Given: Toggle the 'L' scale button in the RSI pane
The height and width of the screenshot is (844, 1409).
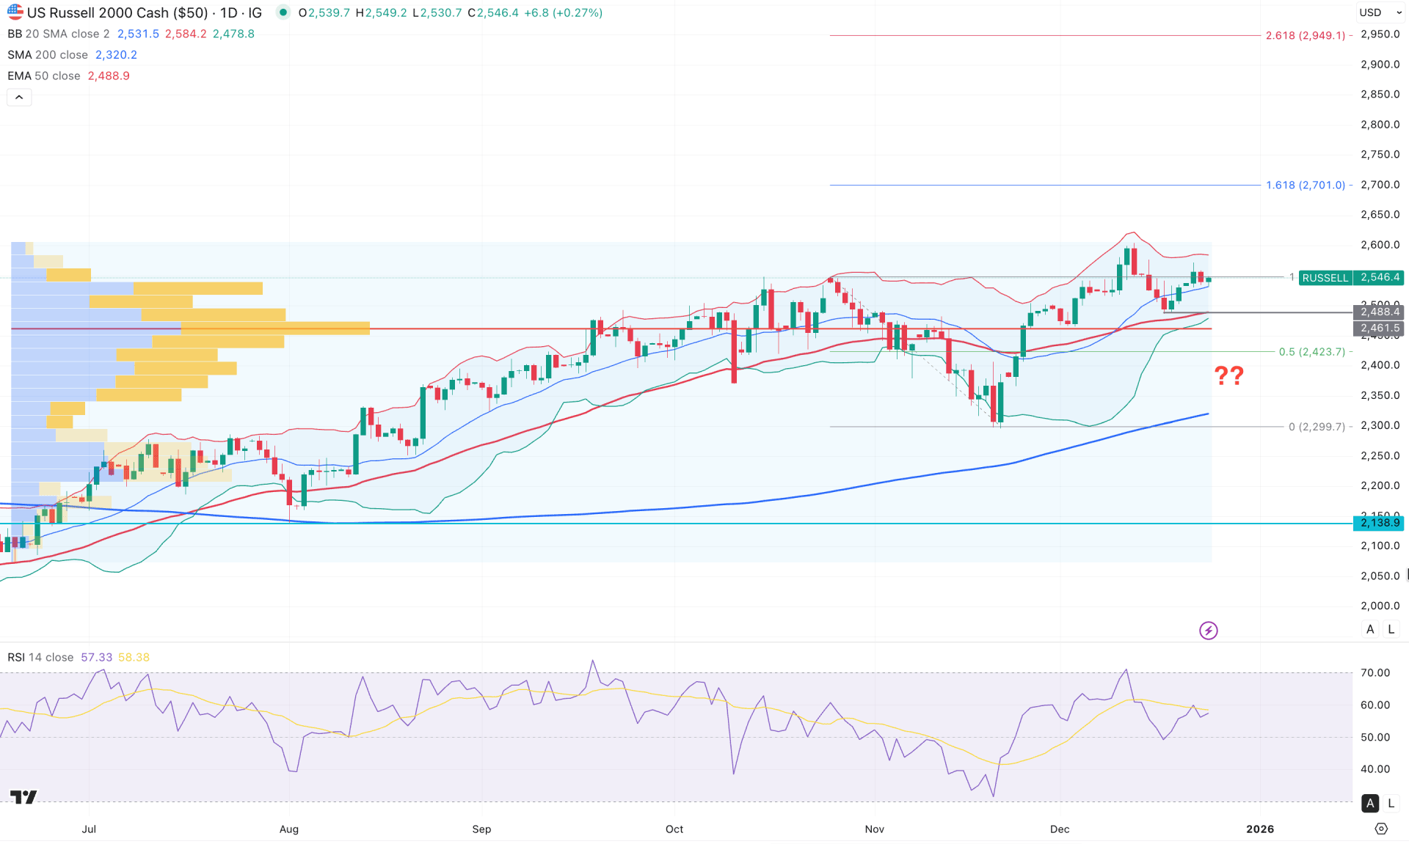Looking at the screenshot, I should [x=1391, y=803].
